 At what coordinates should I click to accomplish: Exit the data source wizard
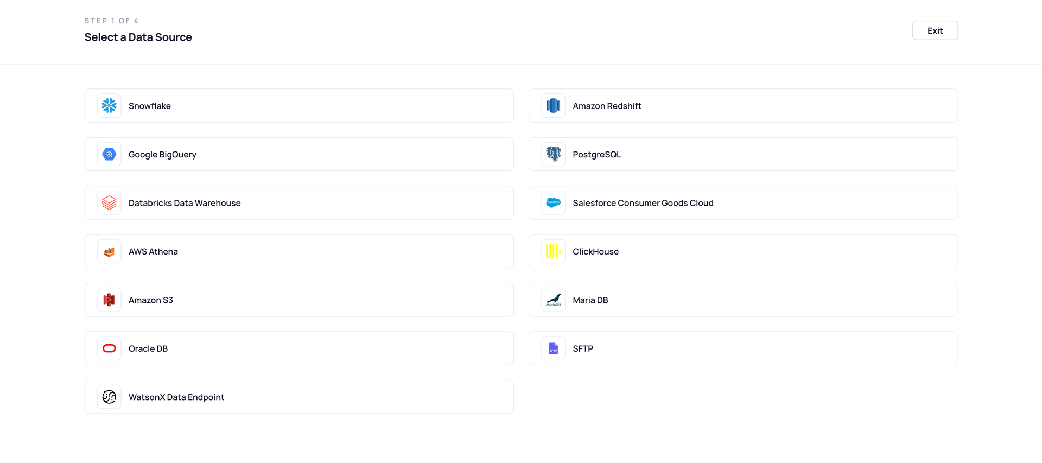[935, 30]
